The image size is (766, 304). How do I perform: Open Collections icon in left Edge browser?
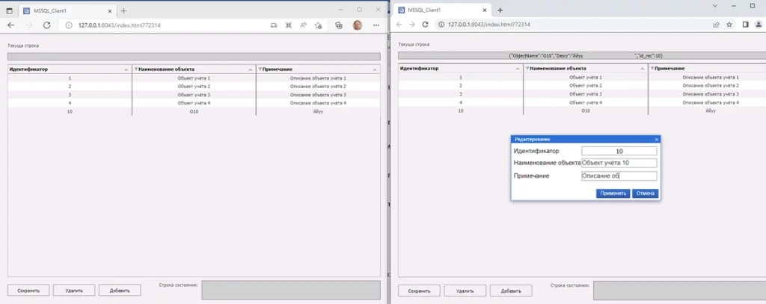pos(339,25)
